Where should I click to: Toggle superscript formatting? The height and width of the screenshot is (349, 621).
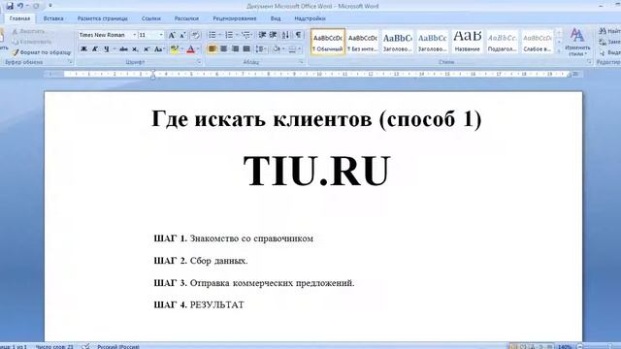(147, 49)
